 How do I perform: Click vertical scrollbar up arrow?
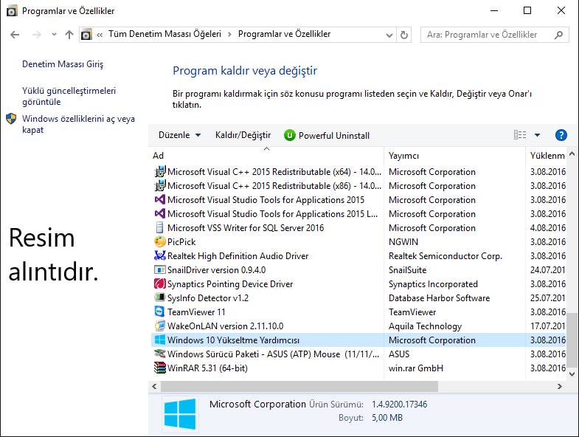coord(572,154)
